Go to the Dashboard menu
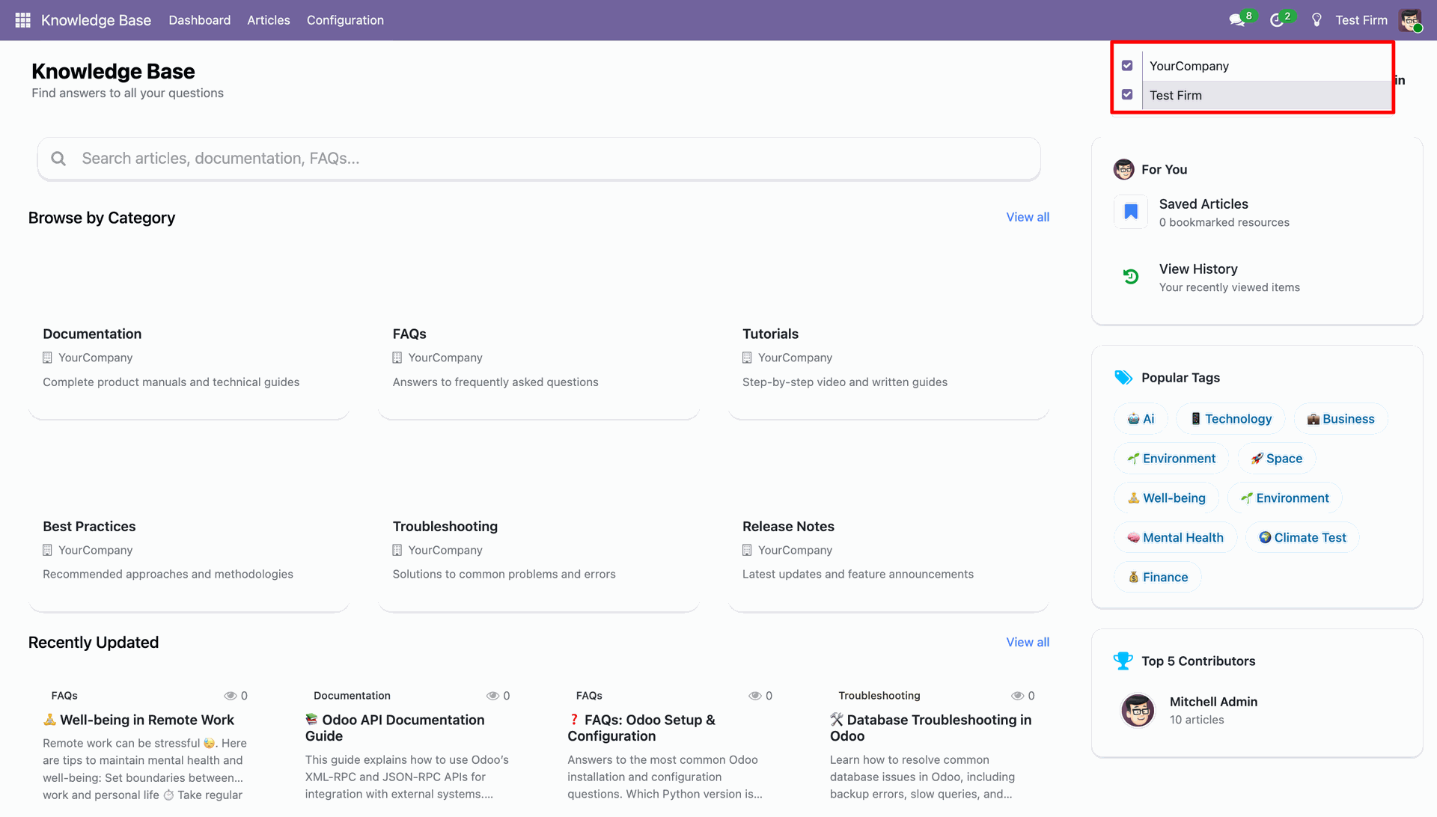This screenshot has width=1437, height=817. (x=199, y=20)
